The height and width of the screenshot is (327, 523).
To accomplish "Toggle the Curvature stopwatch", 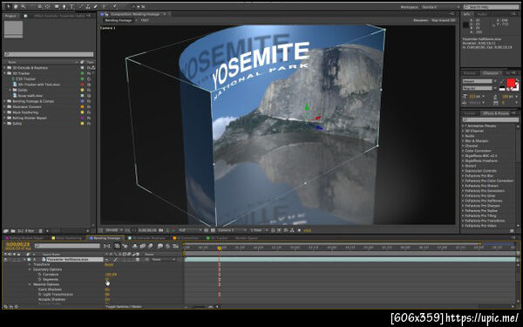I will pyautogui.click(x=40, y=275).
